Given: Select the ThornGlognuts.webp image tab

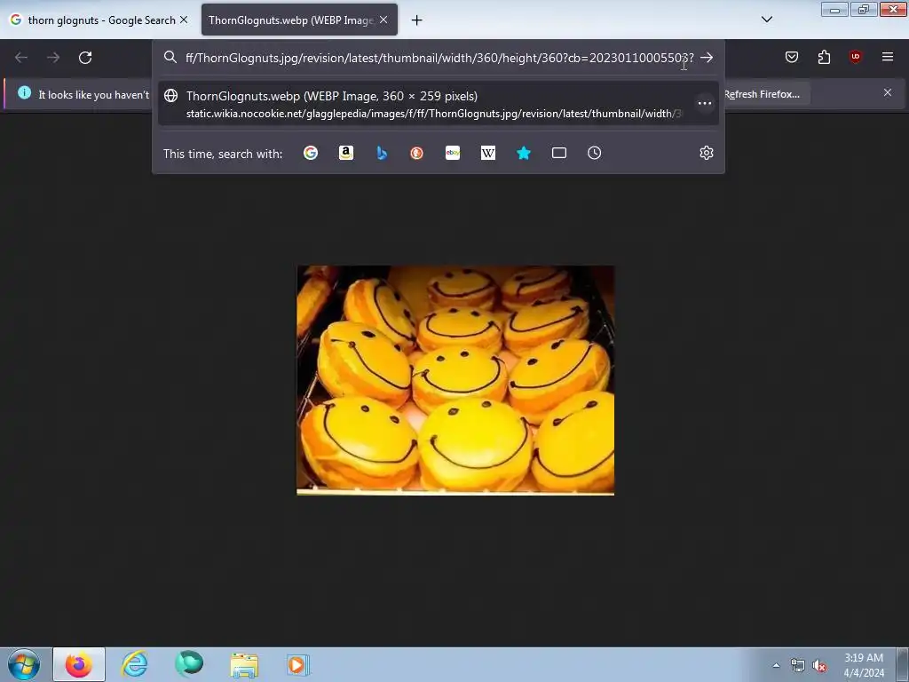Looking at the screenshot, I should tap(291, 20).
